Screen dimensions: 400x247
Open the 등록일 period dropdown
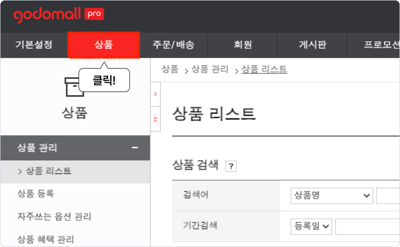point(311,226)
